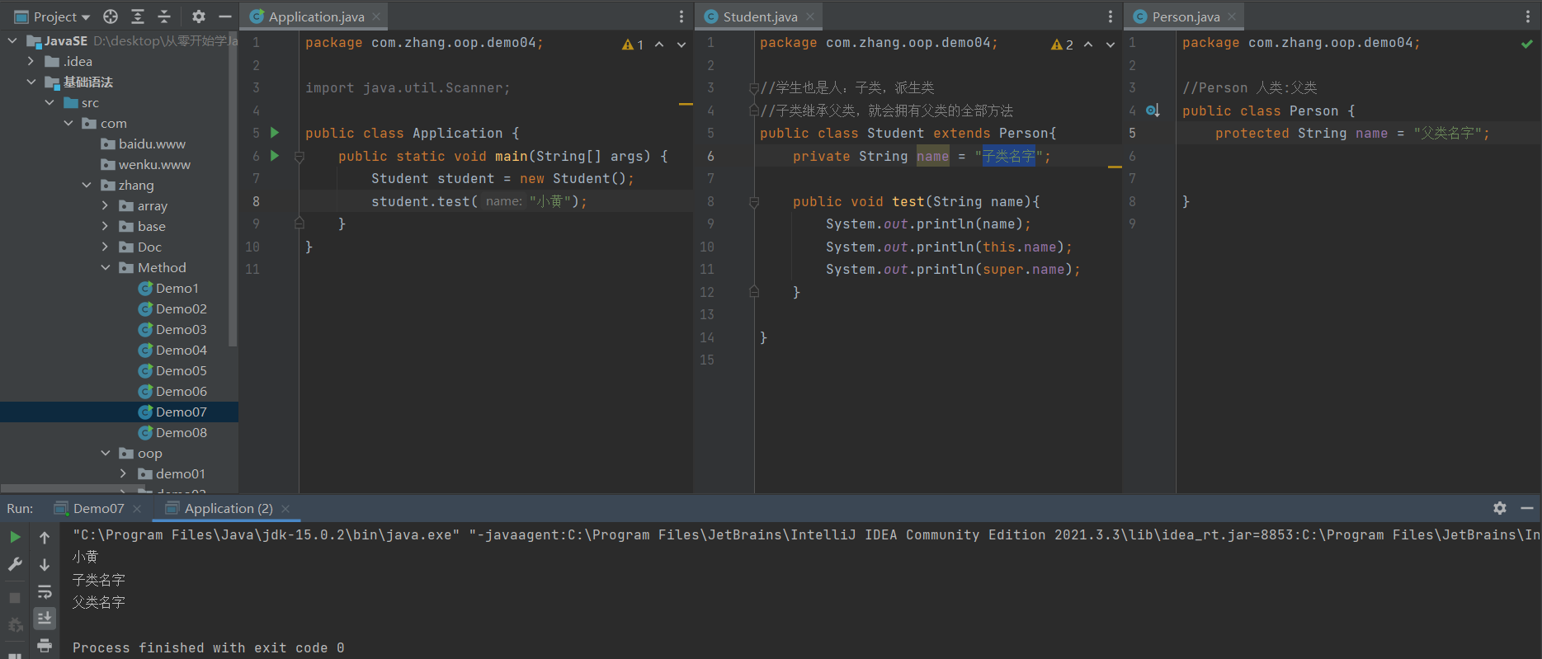Viewport: 1542px width, 659px height.
Task: Close the Application (2) run tab
Action: (x=285, y=509)
